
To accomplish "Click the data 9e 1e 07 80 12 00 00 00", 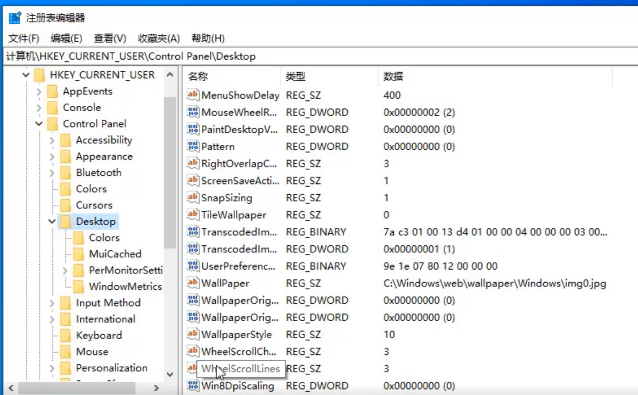I will (x=441, y=266).
